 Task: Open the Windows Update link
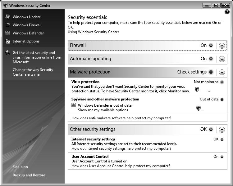tap(27, 17)
